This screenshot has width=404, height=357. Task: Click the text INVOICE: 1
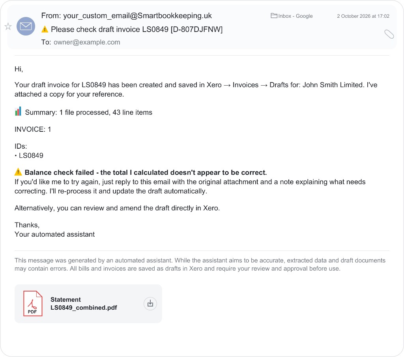[33, 129]
